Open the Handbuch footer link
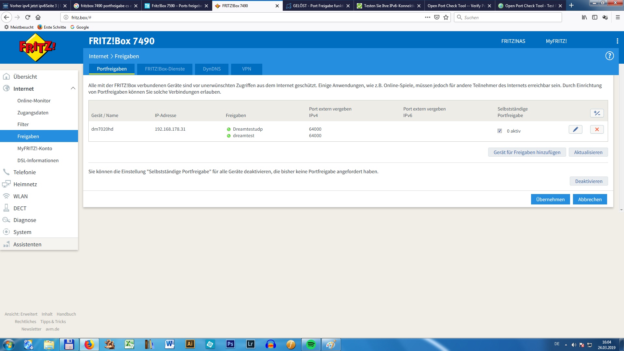This screenshot has height=351, width=624. click(66, 314)
